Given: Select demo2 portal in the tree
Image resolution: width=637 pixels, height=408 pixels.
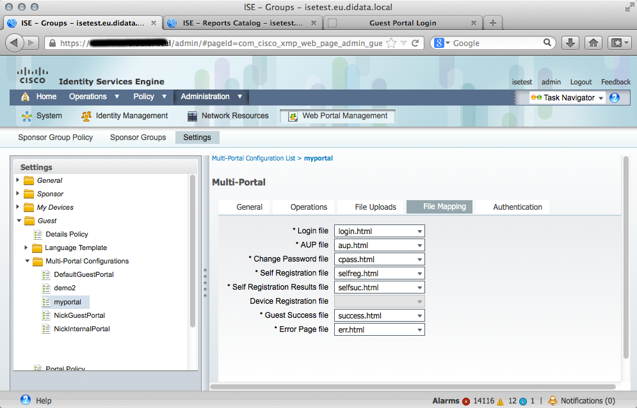Looking at the screenshot, I should [65, 288].
